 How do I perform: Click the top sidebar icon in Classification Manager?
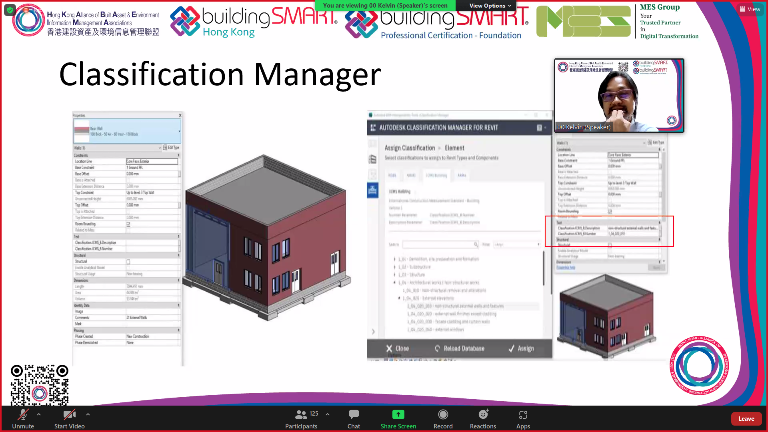click(372, 143)
